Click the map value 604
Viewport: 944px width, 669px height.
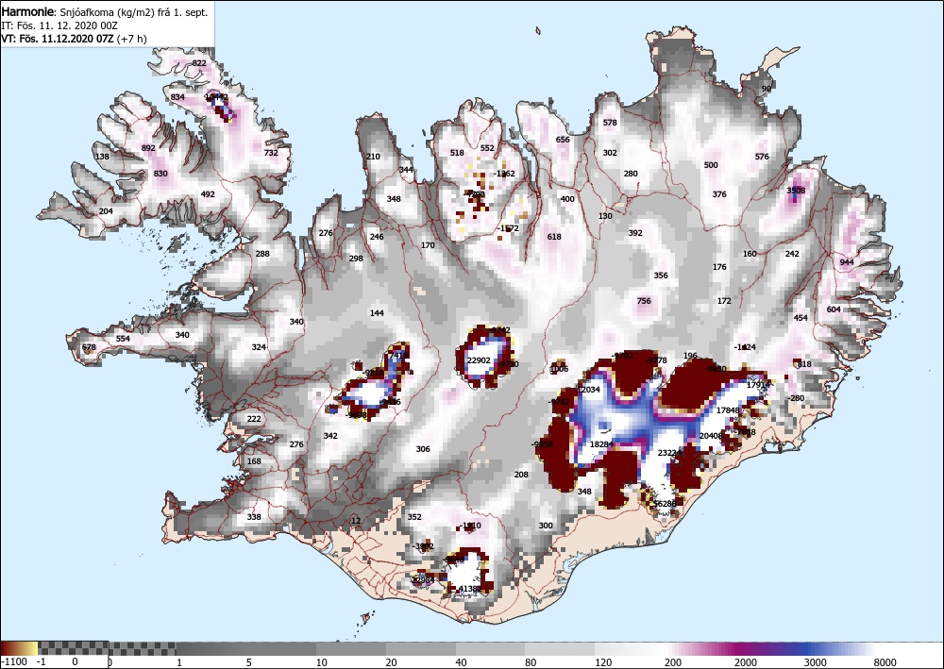[834, 309]
